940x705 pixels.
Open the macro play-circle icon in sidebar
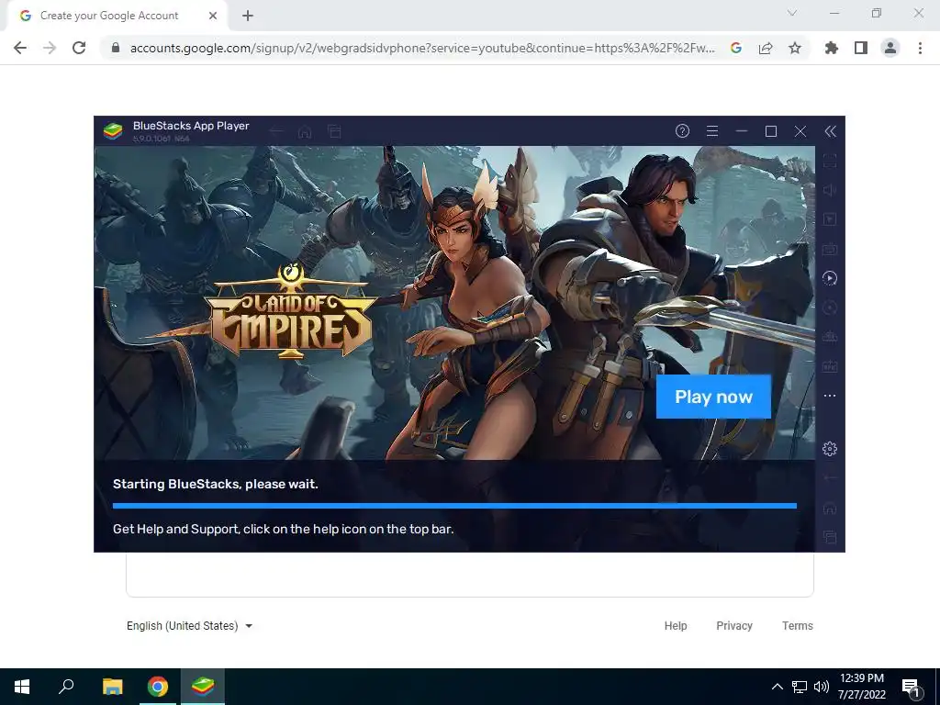click(x=830, y=278)
